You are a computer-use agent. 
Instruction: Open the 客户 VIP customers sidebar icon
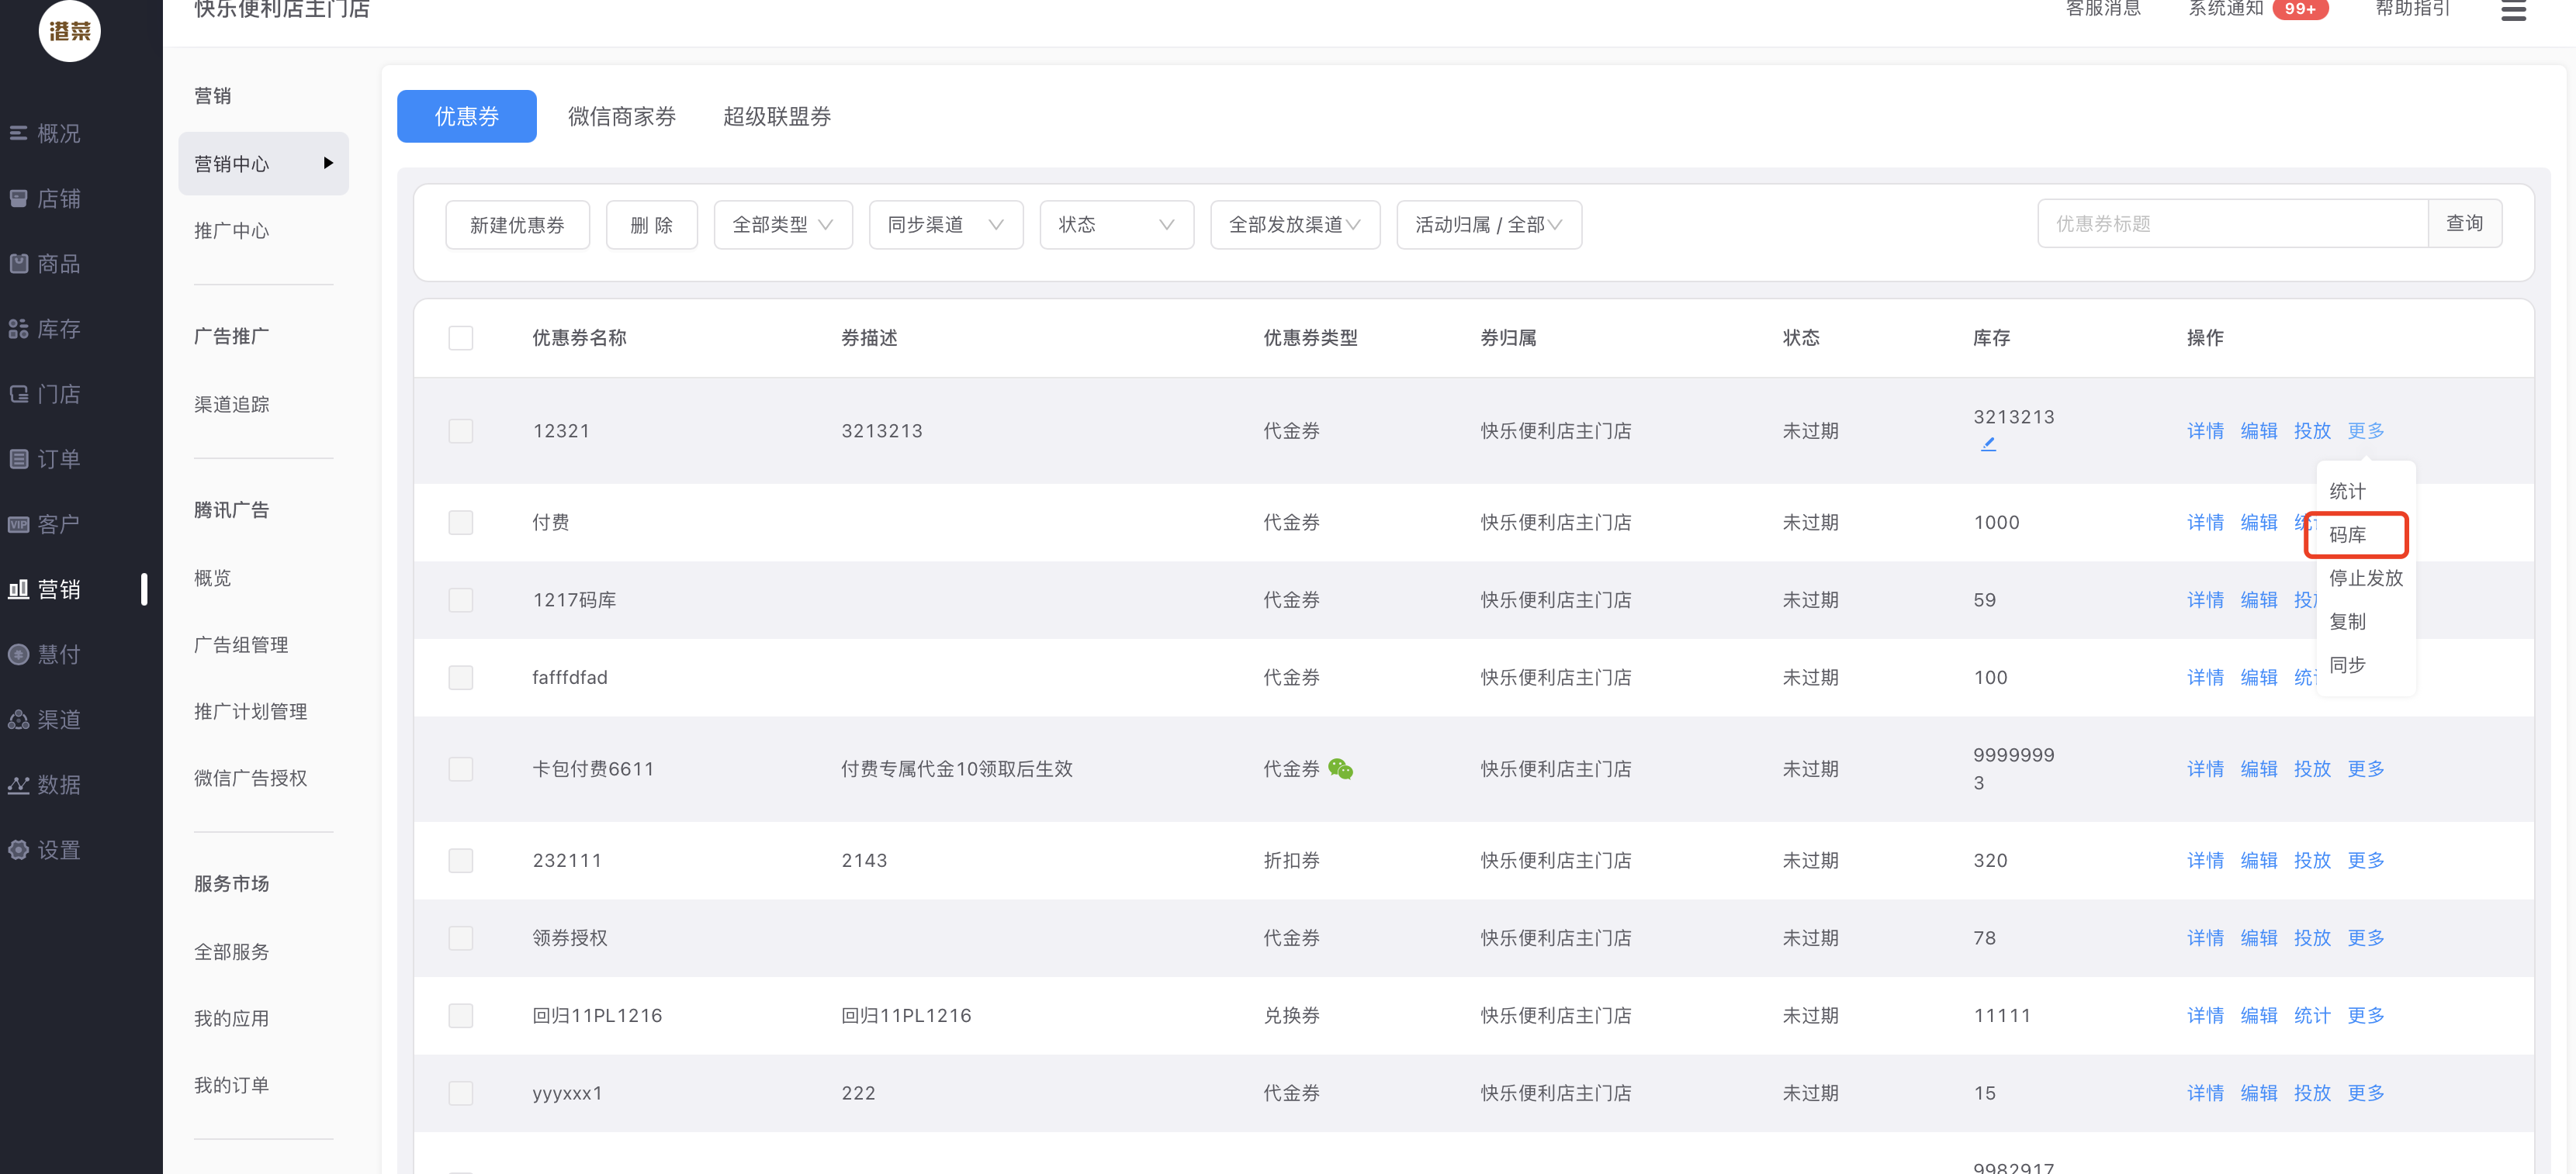tap(19, 524)
